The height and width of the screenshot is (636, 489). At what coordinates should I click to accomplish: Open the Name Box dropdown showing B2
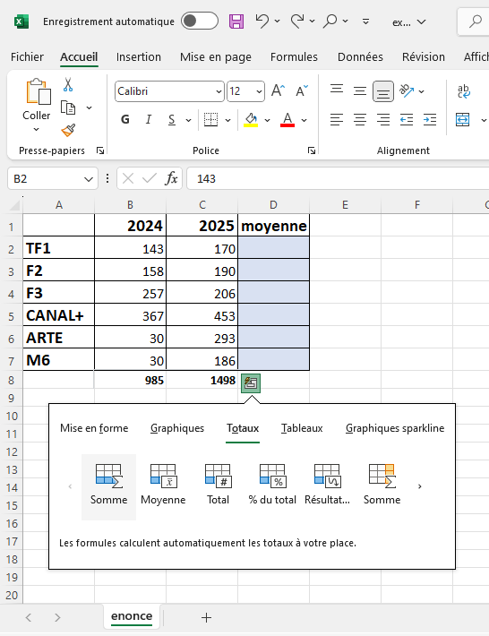tap(89, 179)
